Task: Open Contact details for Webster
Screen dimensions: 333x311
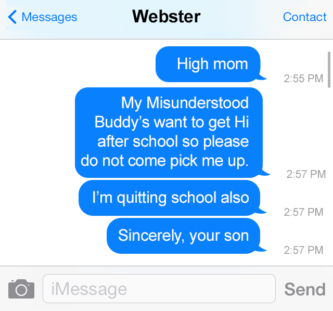Action: (x=304, y=17)
